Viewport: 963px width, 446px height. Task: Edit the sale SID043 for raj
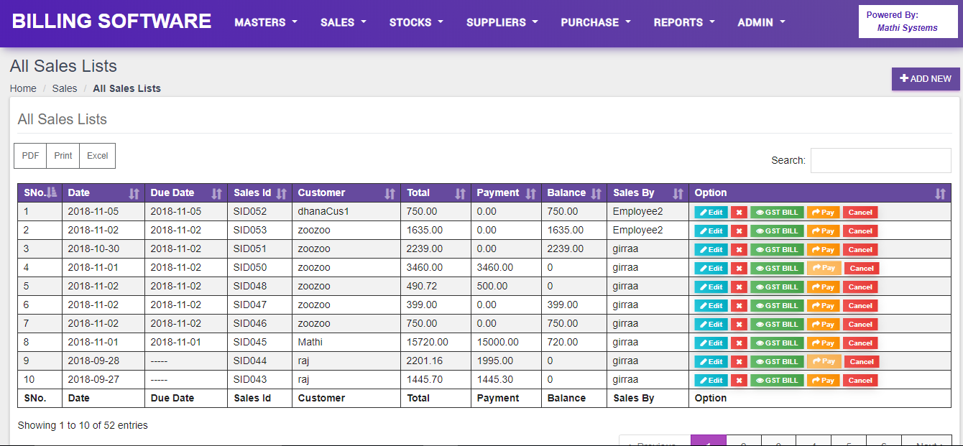[x=710, y=380]
